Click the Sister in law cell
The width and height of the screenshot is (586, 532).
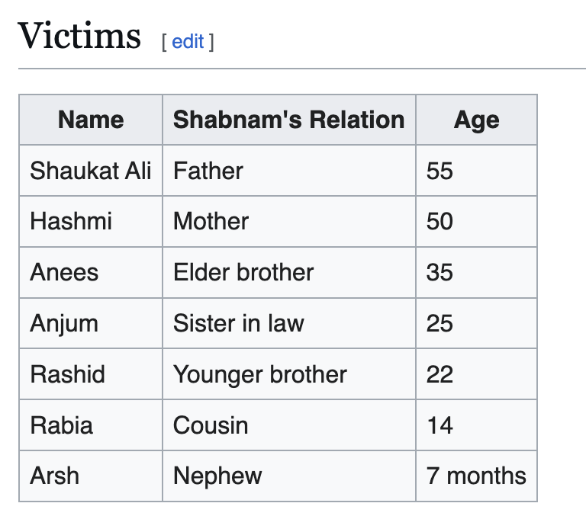(x=289, y=323)
